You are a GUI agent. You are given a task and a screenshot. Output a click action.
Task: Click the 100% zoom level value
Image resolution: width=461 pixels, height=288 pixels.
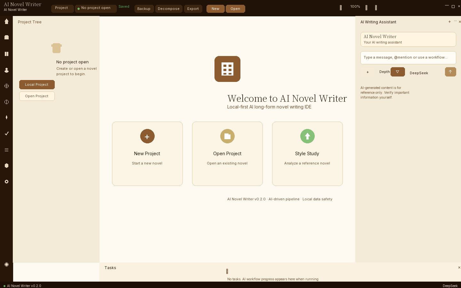point(355,6)
